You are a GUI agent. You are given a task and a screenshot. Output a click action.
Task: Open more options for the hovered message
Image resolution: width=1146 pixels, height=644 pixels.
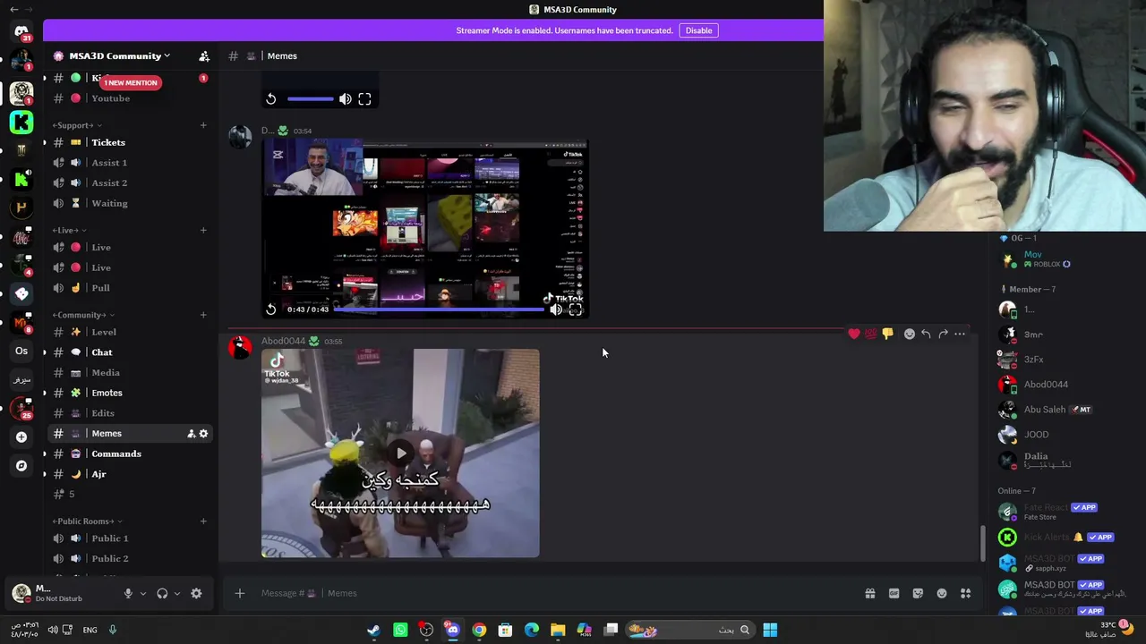click(960, 334)
